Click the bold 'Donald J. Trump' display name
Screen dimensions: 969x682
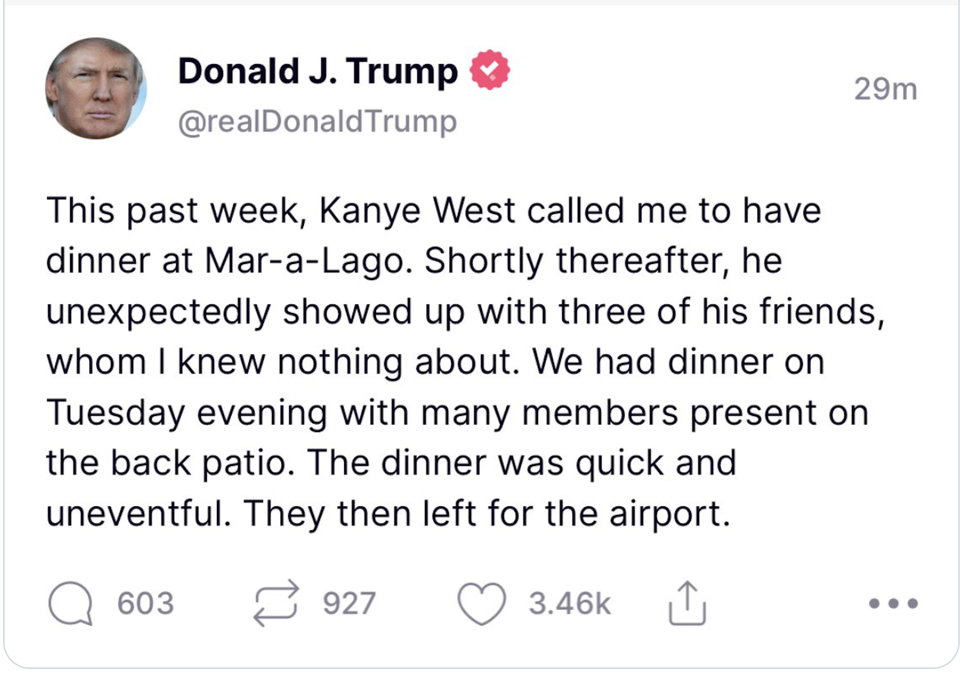click(x=318, y=71)
